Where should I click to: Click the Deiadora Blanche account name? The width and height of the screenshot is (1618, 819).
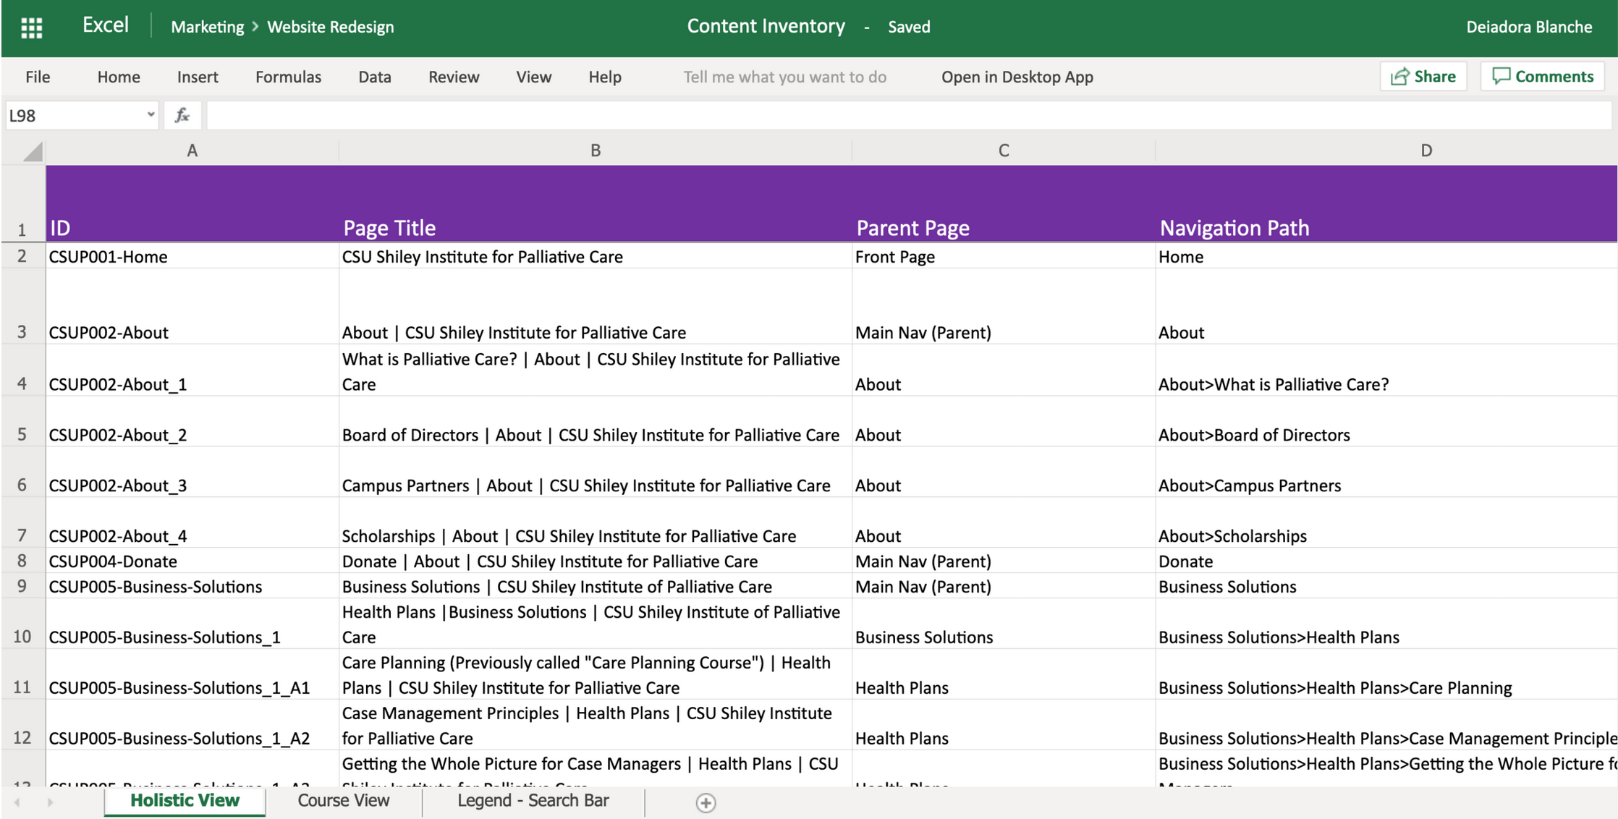click(1529, 27)
